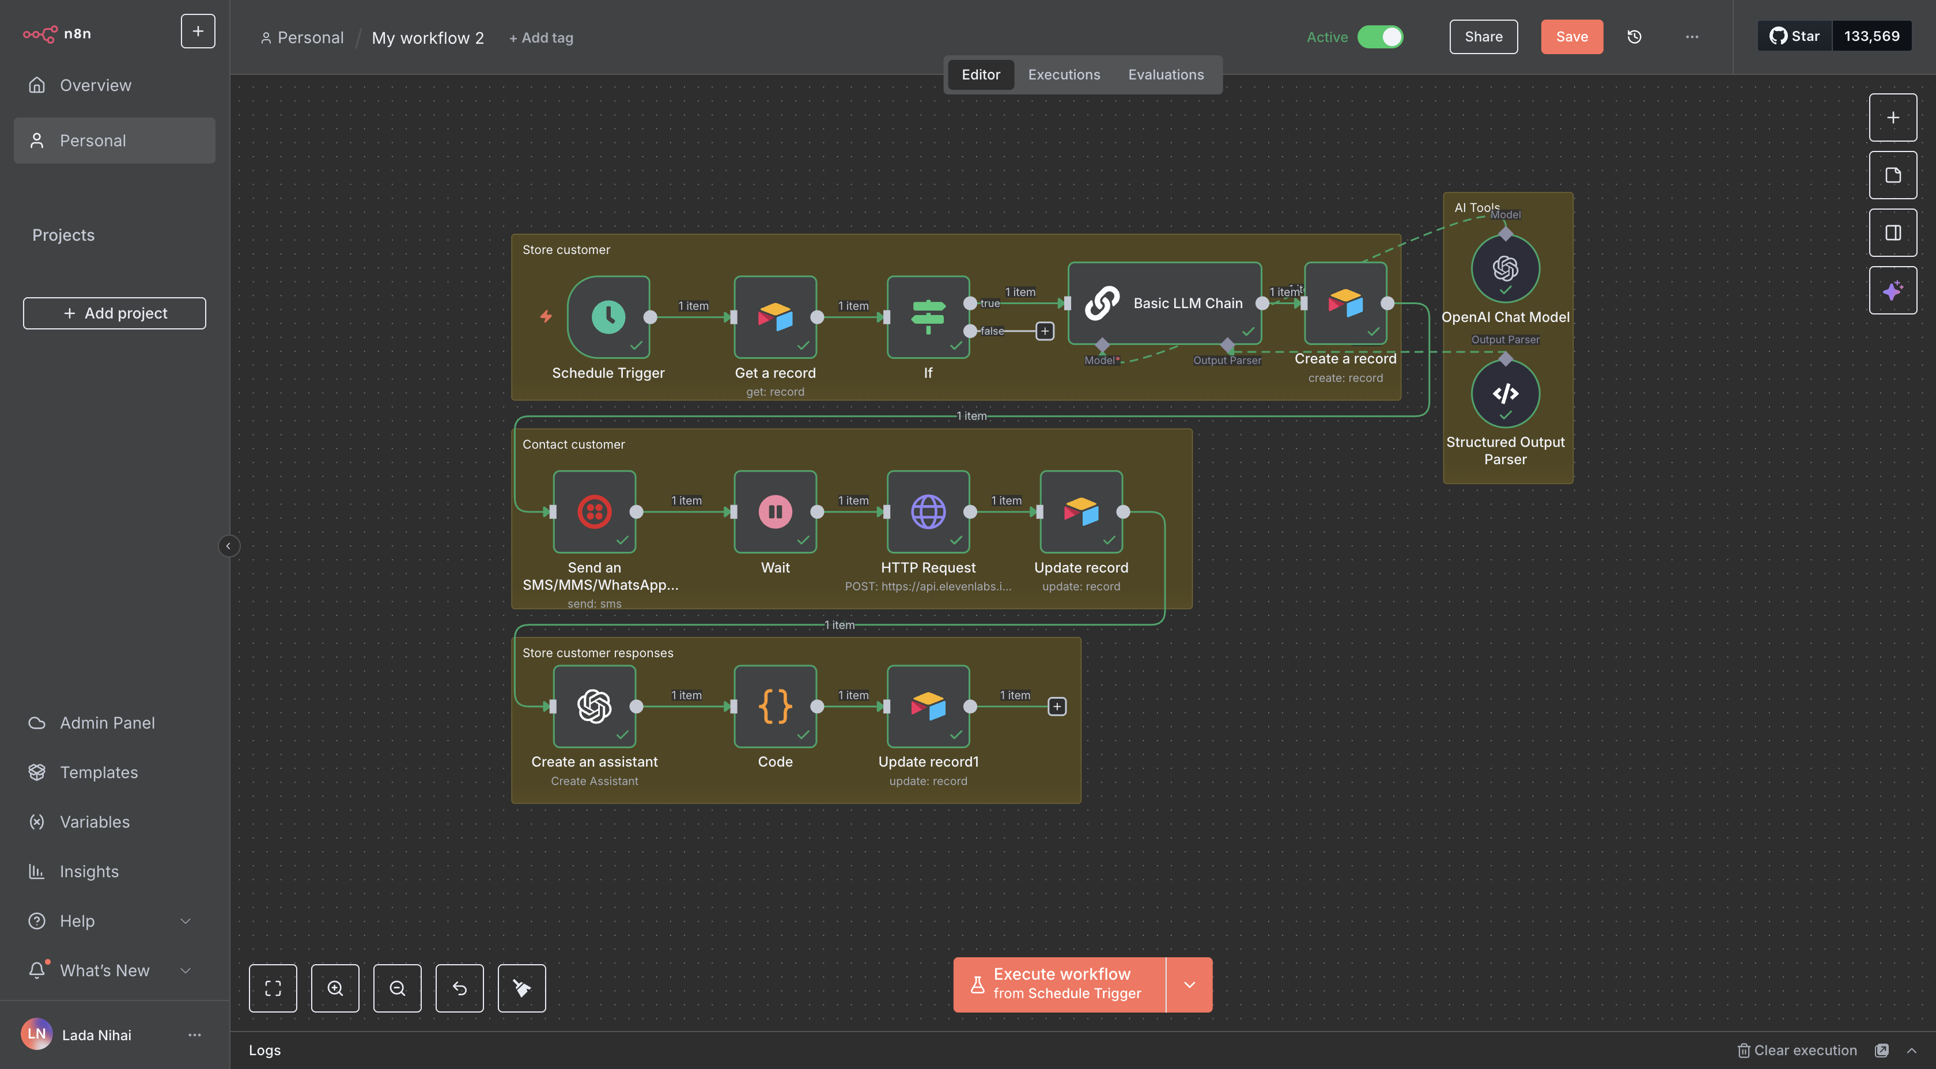Image resolution: width=1936 pixels, height=1069 pixels.
Task: Click the Share button
Action: (x=1483, y=37)
